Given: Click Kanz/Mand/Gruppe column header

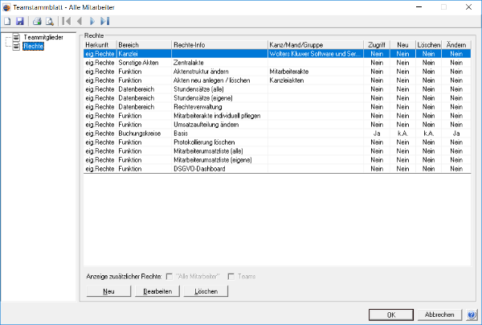Looking at the screenshot, I should click(x=316, y=45).
